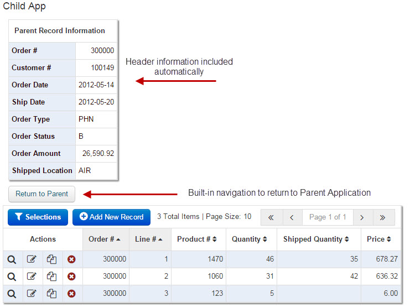
Task: Click the Page 1 of 1 field
Action: [328, 217]
